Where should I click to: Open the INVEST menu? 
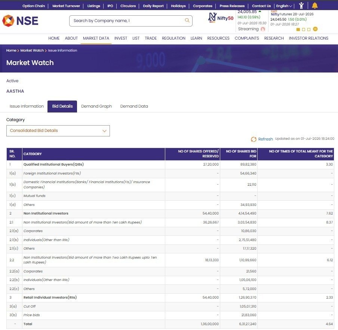[x=121, y=38]
